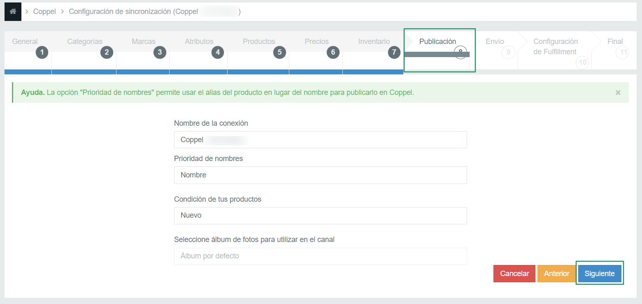Viewport: 642px width, 304px height.
Task: Open the Coppel breadcrumb link
Action: tap(44, 12)
